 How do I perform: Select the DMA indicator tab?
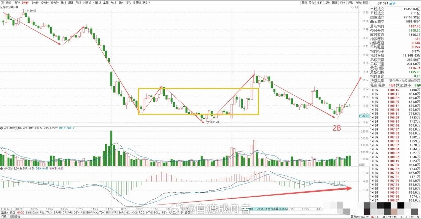click(35, 212)
